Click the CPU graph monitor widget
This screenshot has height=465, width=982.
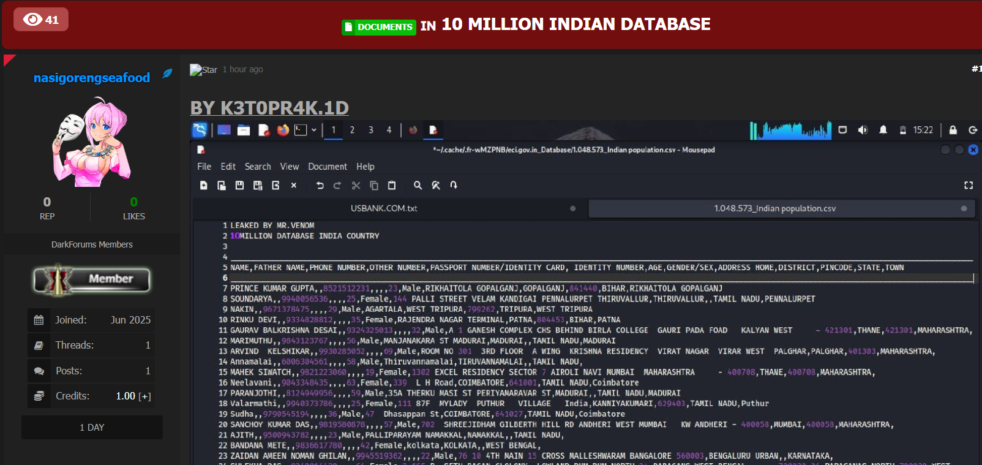790,130
